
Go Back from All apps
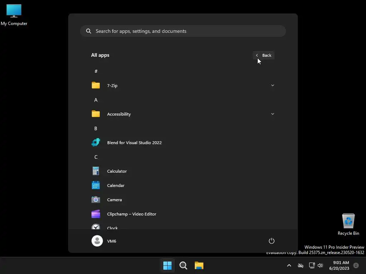pyautogui.click(x=263, y=55)
